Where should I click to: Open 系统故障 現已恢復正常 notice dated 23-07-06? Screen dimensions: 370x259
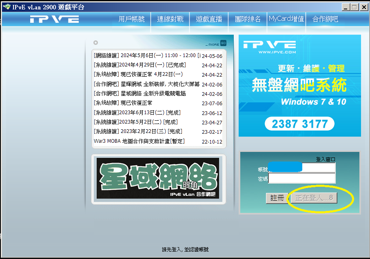[123, 103]
